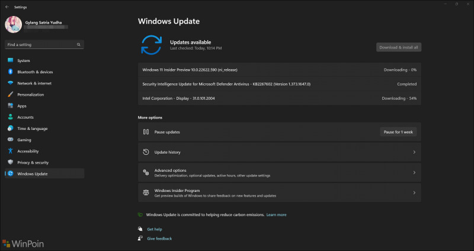The width and height of the screenshot is (474, 251).
Task: Go to Bluetooth & devices page
Action: pos(44,71)
